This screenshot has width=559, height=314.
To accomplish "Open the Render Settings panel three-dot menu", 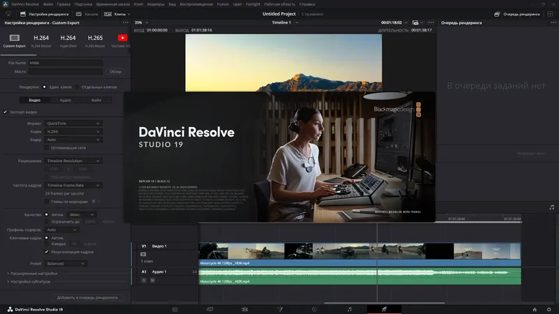I will tap(125, 23).
